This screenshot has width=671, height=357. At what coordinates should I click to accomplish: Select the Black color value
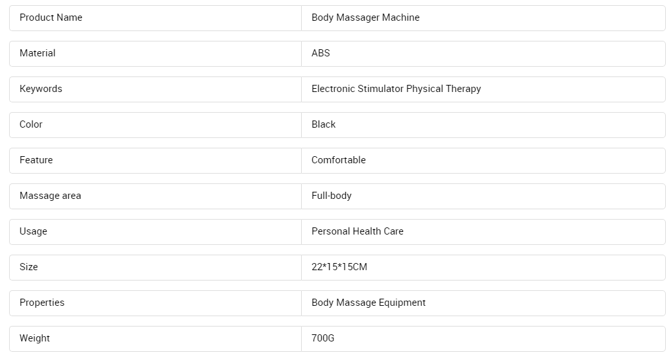(x=324, y=124)
